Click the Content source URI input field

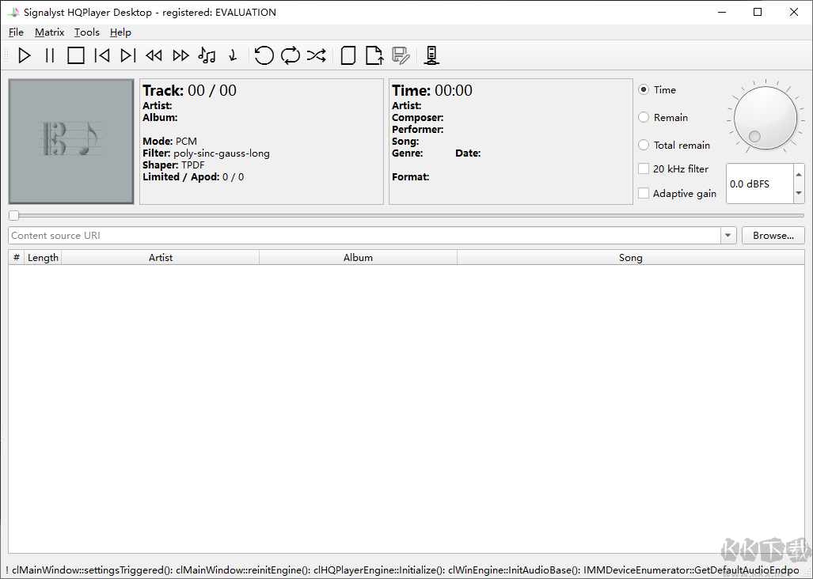point(364,236)
